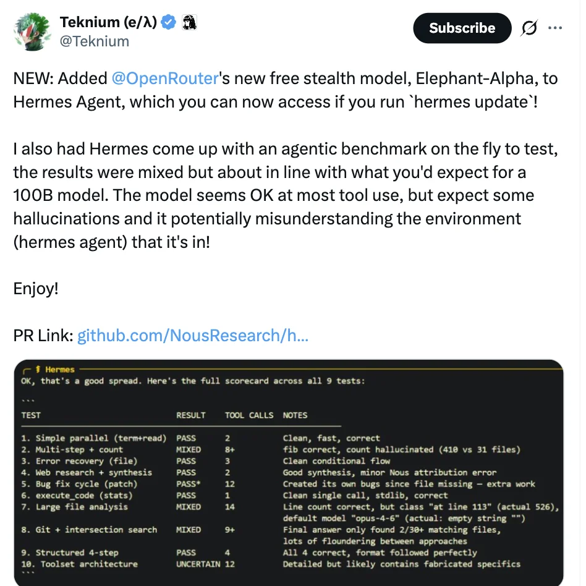Screen dimensions: 586x586
Task: Click the TOOL CALLS column header in the scorecard
Action: pyautogui.click(x=249, y=415)
